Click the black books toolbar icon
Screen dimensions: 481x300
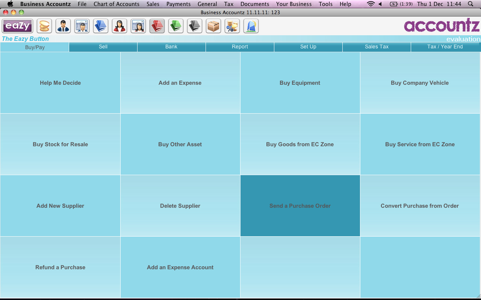(195, 26)
